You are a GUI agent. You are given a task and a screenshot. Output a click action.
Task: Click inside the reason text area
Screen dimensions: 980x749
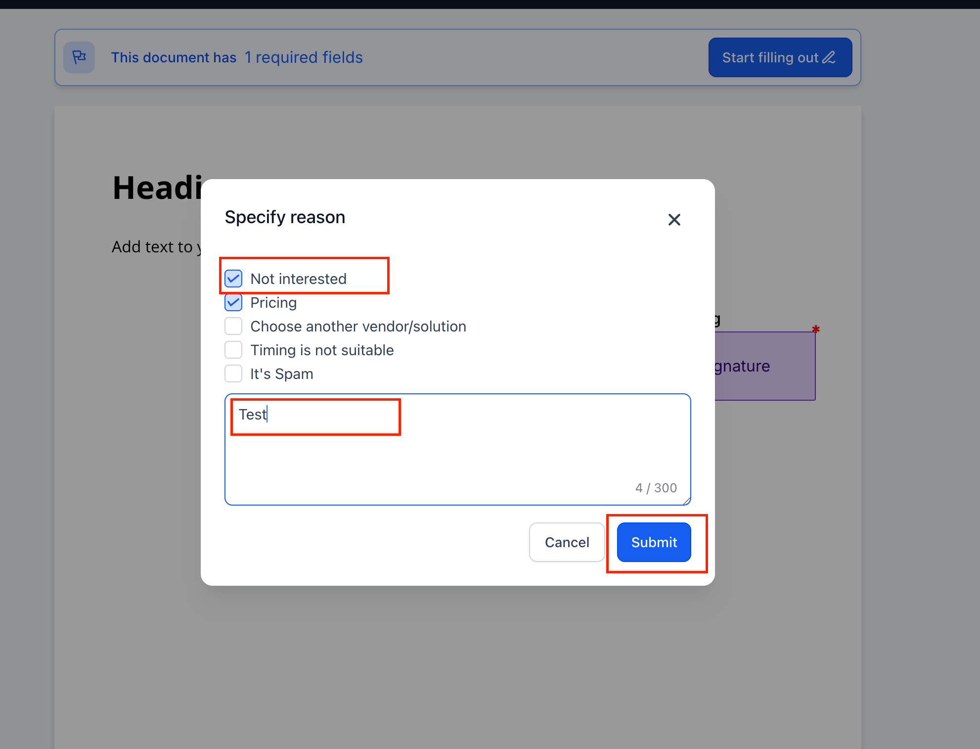tap(458, 449)
